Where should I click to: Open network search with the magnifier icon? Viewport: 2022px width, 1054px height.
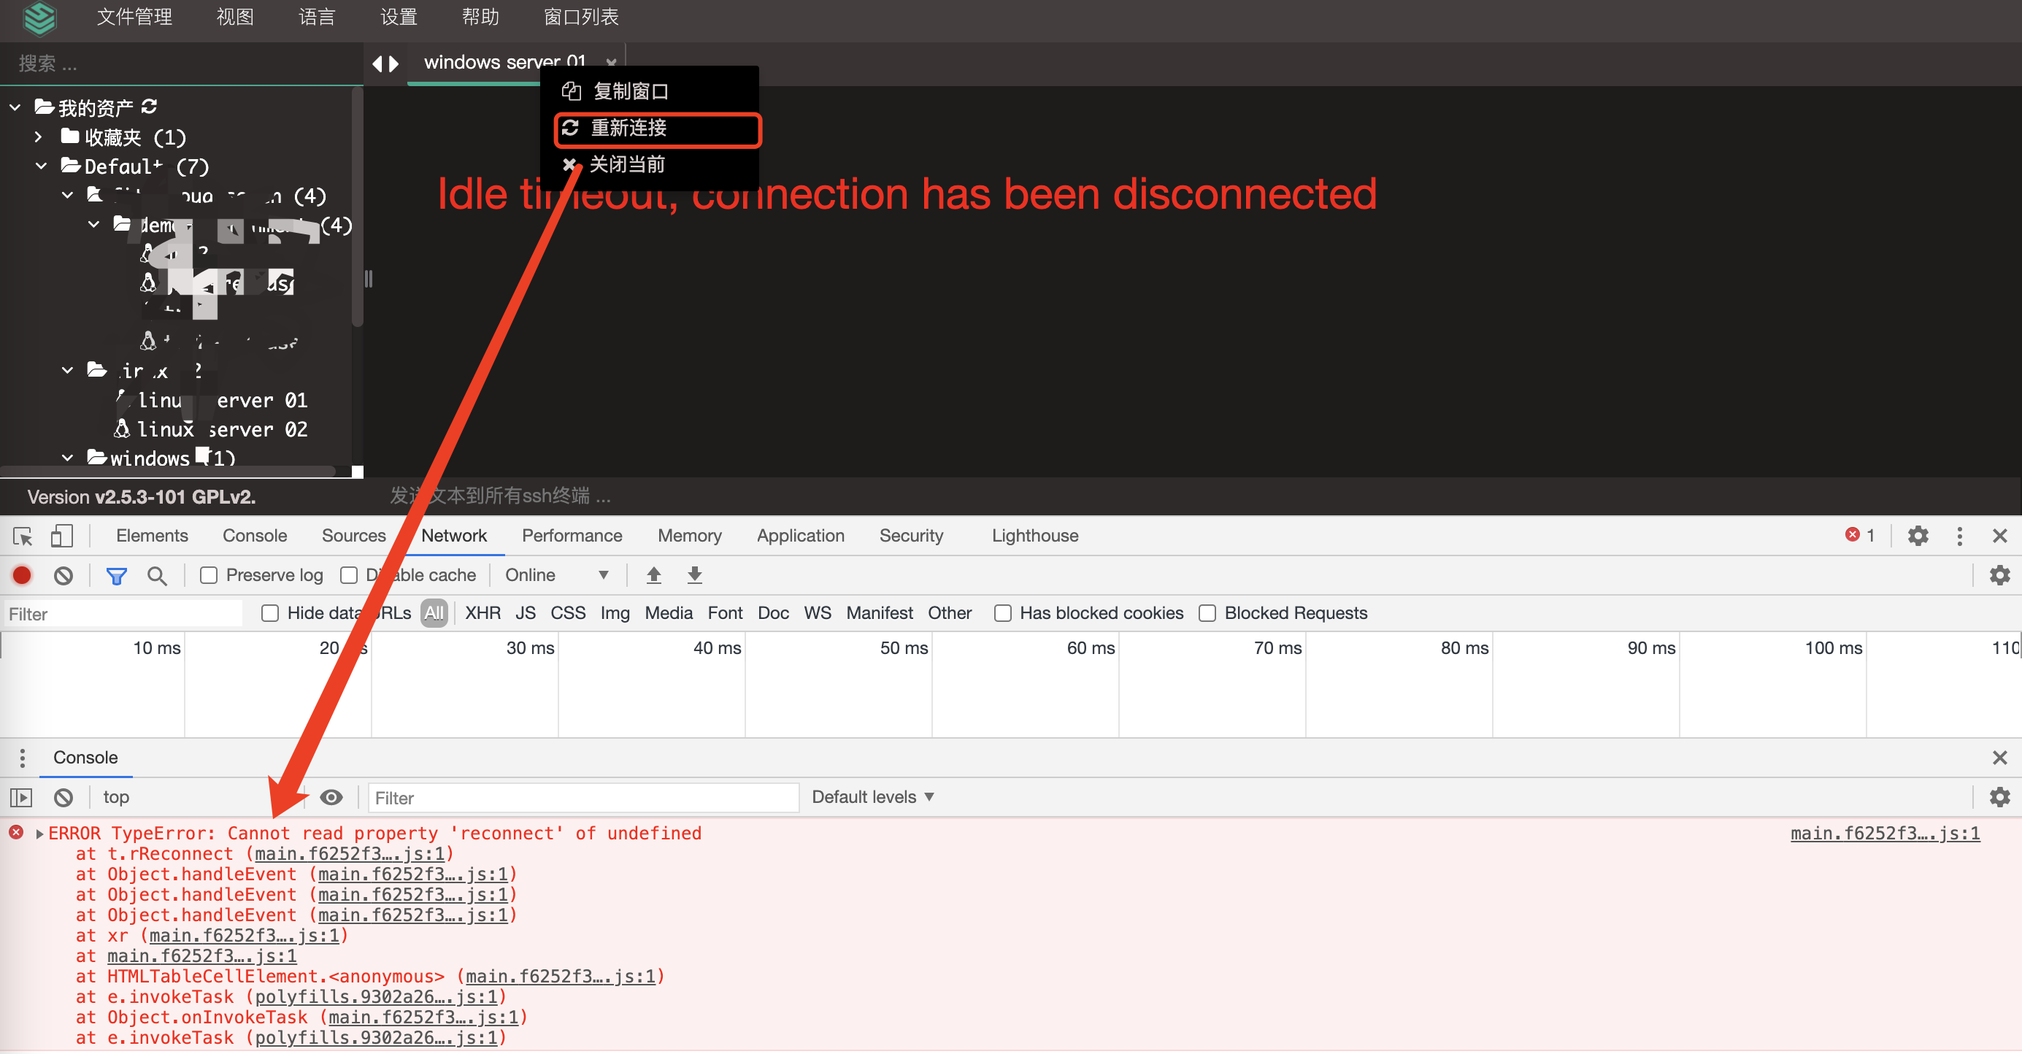tap(157, 575)
